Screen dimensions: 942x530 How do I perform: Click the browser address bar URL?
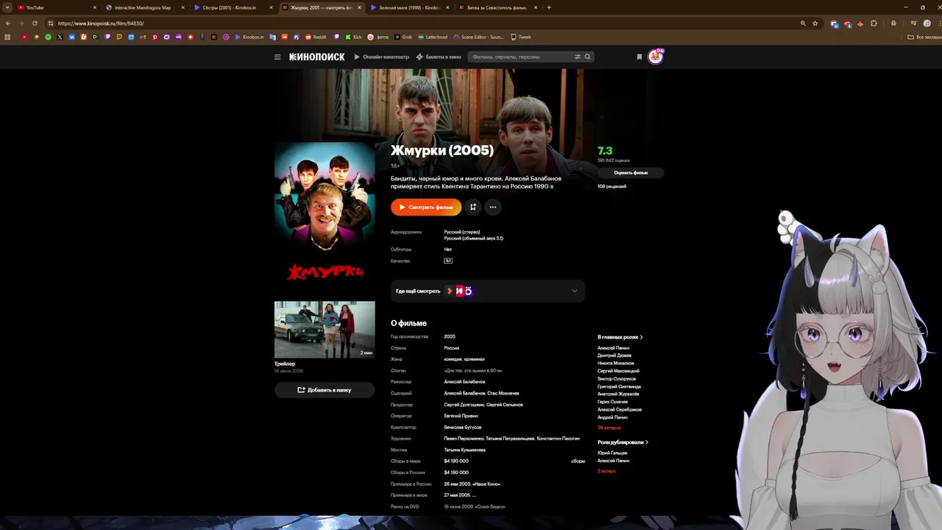101,24
